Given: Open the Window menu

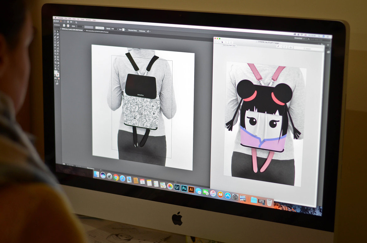Looking at the screenshot, I should (88, 20).
